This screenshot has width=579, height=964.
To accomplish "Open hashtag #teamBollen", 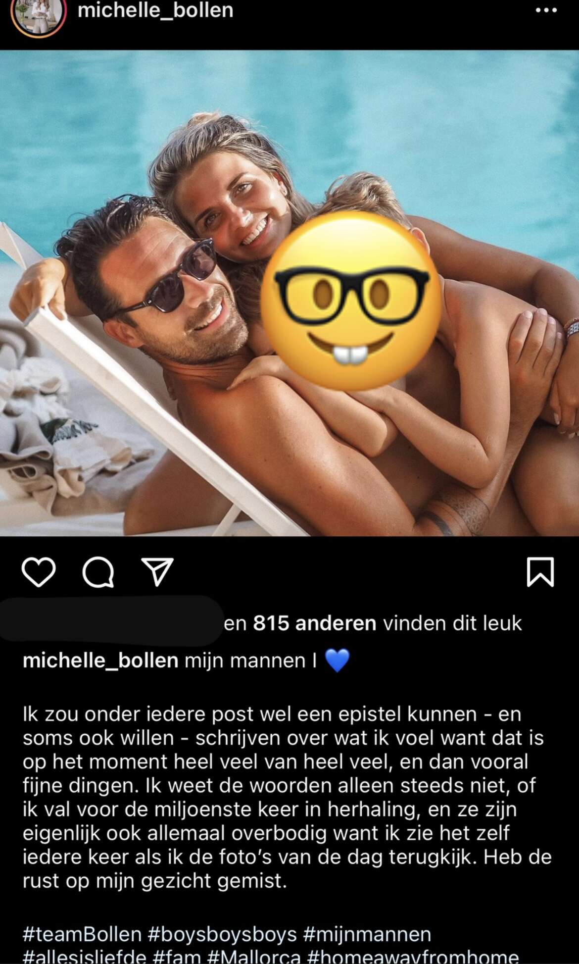I will pos(82,934).
